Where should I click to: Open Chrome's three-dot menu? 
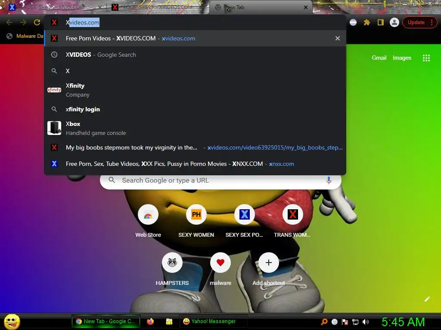point(432,22)
